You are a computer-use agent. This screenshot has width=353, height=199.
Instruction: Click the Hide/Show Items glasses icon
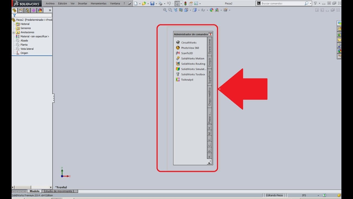point(203,10)
